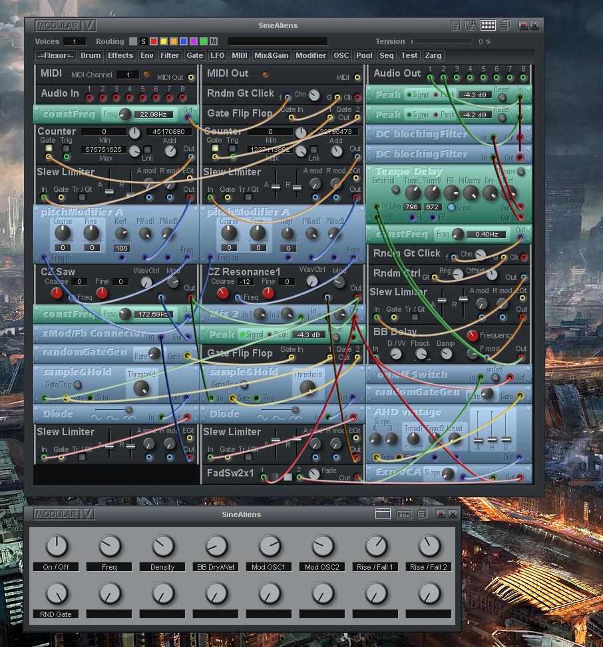Click the MODULAR V logo in top window

coord(66,25)
